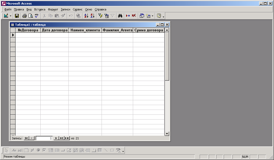The width and height of the screenshot is (274, 160).
Task: Click the Text Box (ab|) toolbox icon
Action: [x=20, y=150]
